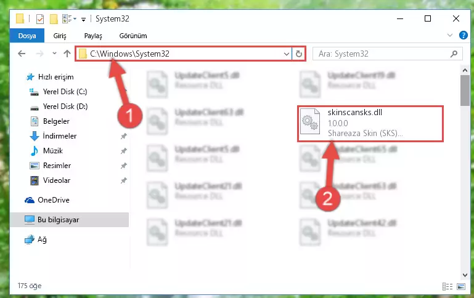Switch to details view layout icon

point(447,286)
